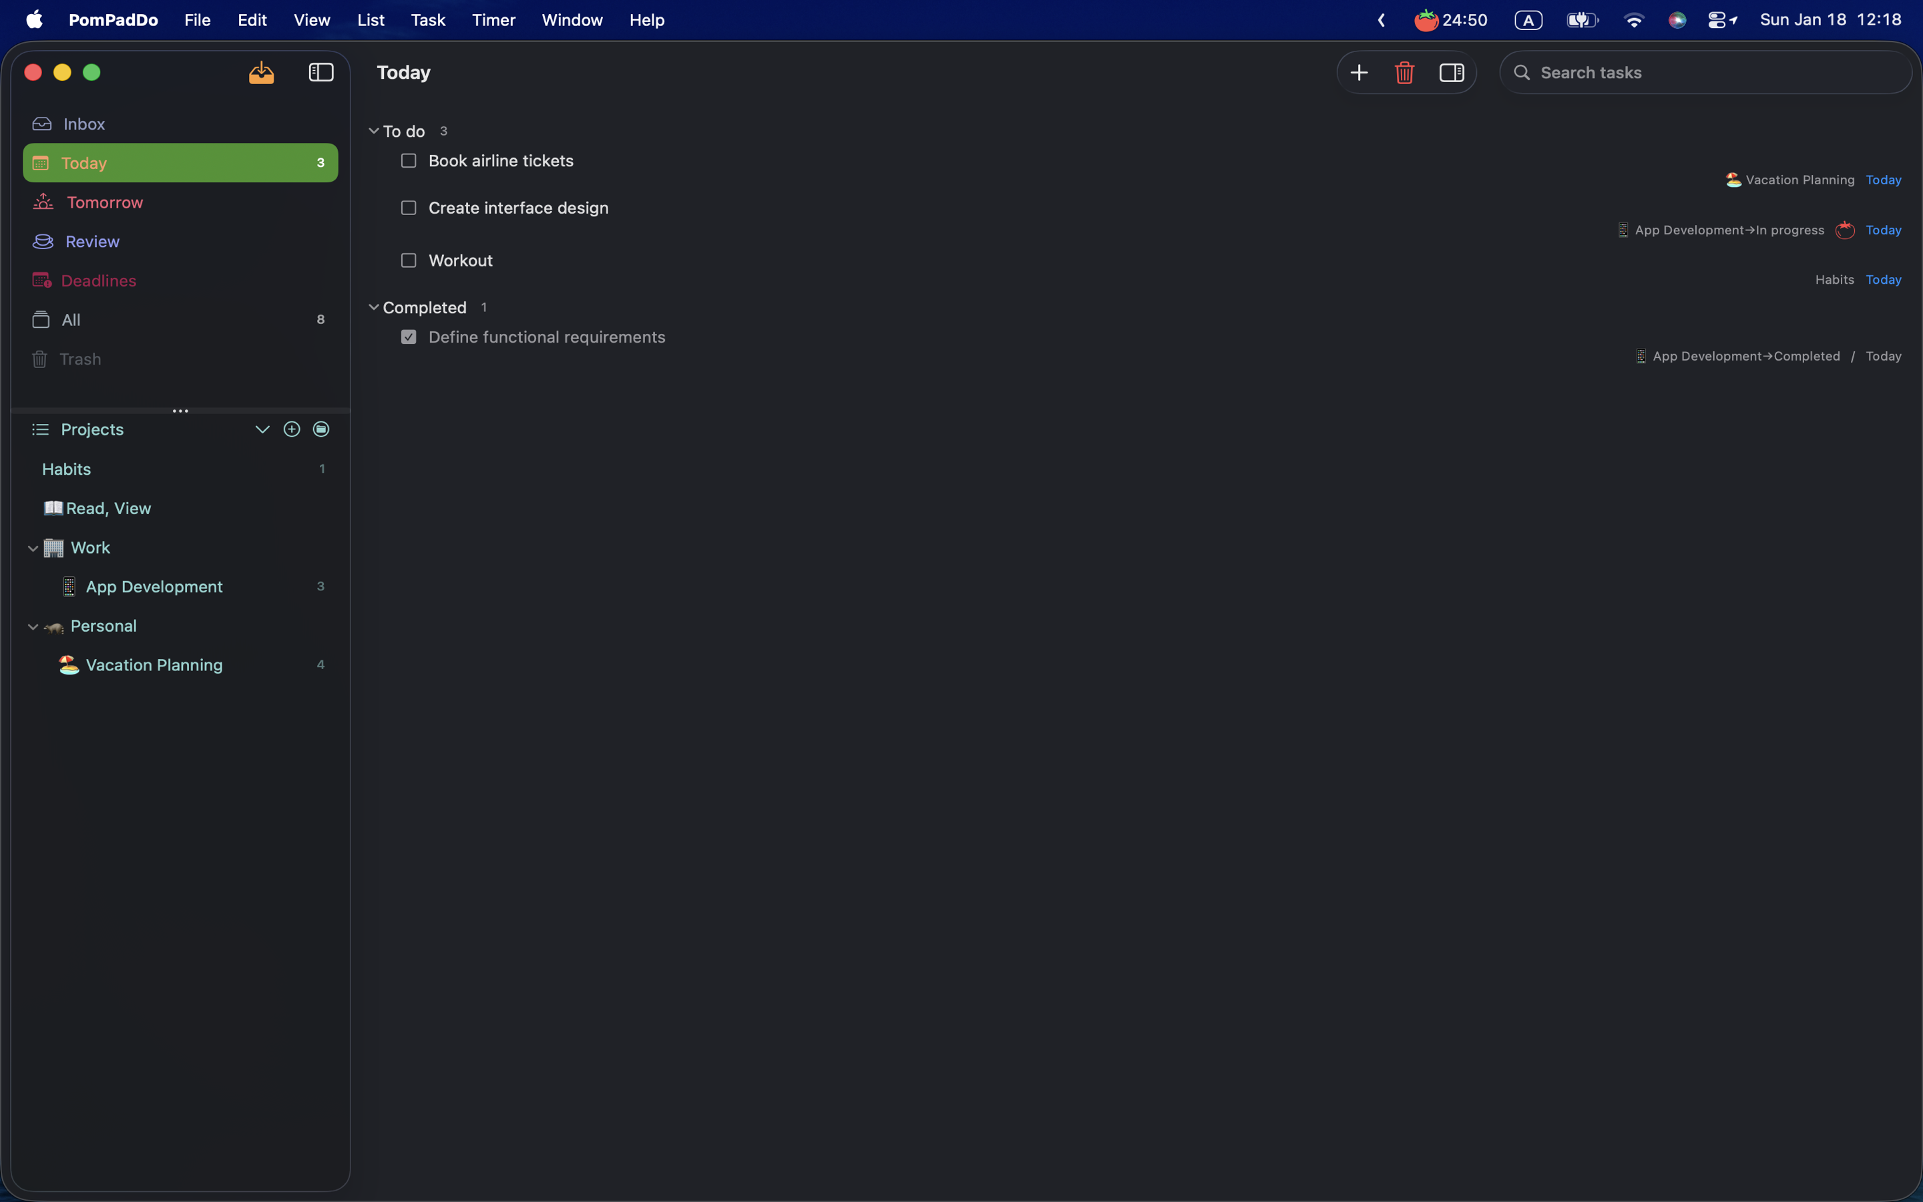The height and width of the screenshot is (1202, 1923).
Task: Toggle the right detail panel icon
Action: 1451,72
